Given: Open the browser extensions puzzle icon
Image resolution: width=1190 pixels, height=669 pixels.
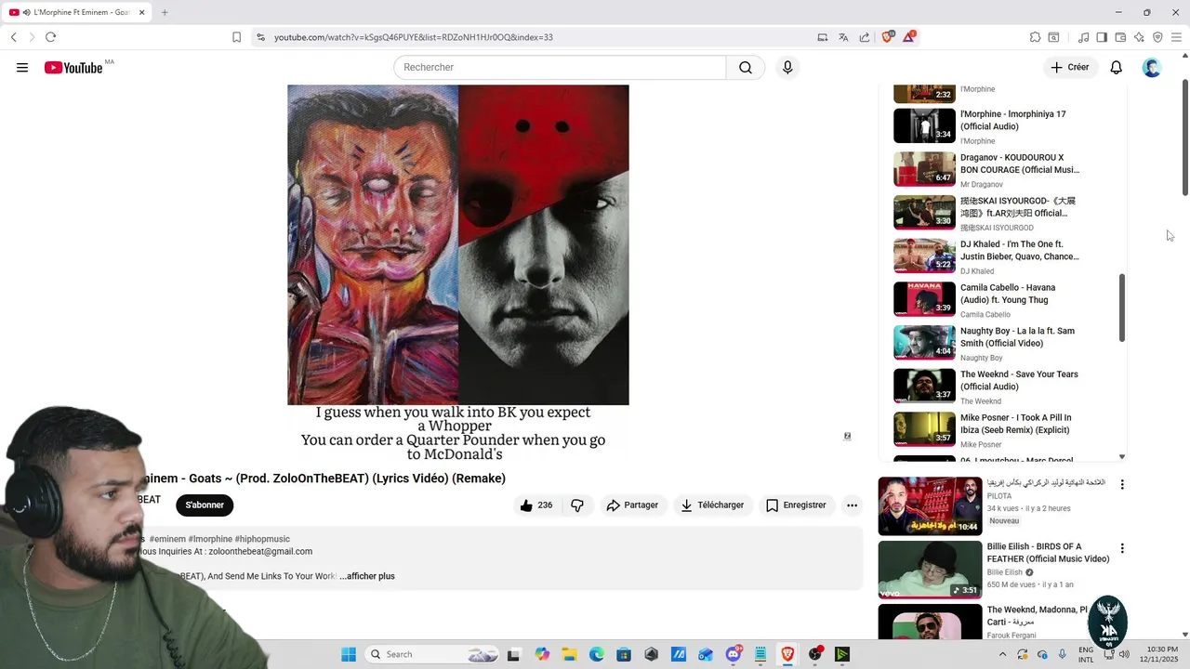Looking at the screenshot, I should (1035, 37).
